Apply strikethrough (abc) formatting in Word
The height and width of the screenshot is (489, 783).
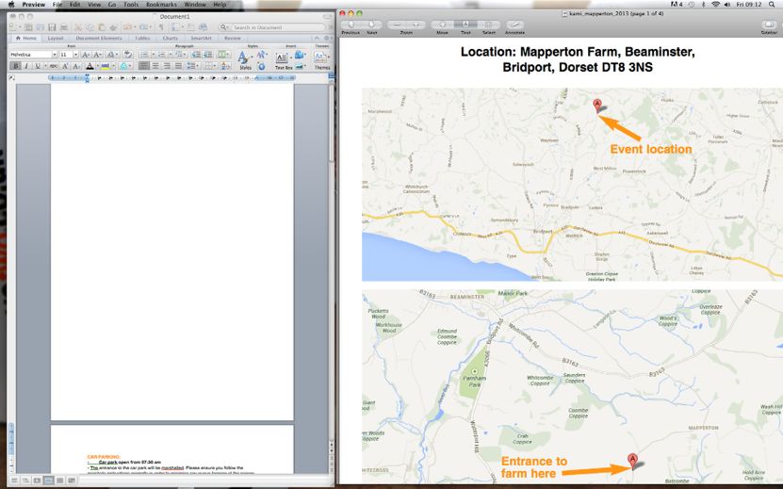point(54,66)
